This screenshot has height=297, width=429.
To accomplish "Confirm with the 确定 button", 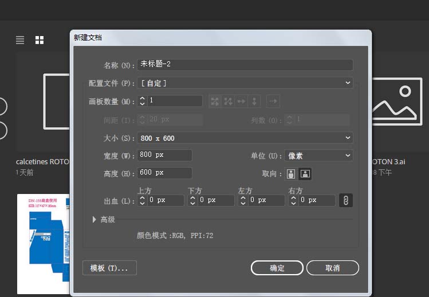I will pyautogui.click(x=277, y=268).
